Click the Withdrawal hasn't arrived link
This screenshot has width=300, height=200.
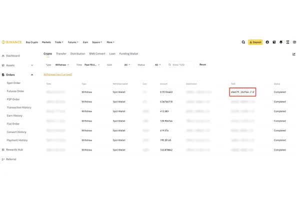(x=58, y=74)
